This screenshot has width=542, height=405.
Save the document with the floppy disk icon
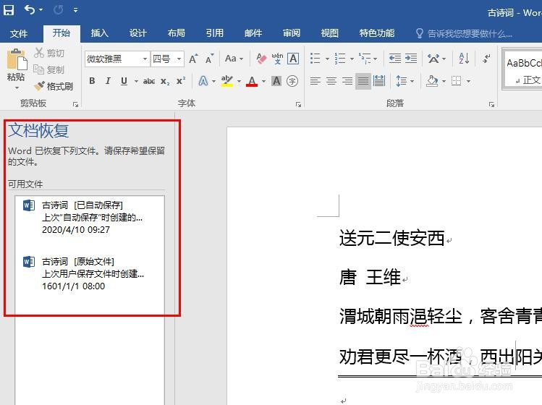click(x=9, y=10)
